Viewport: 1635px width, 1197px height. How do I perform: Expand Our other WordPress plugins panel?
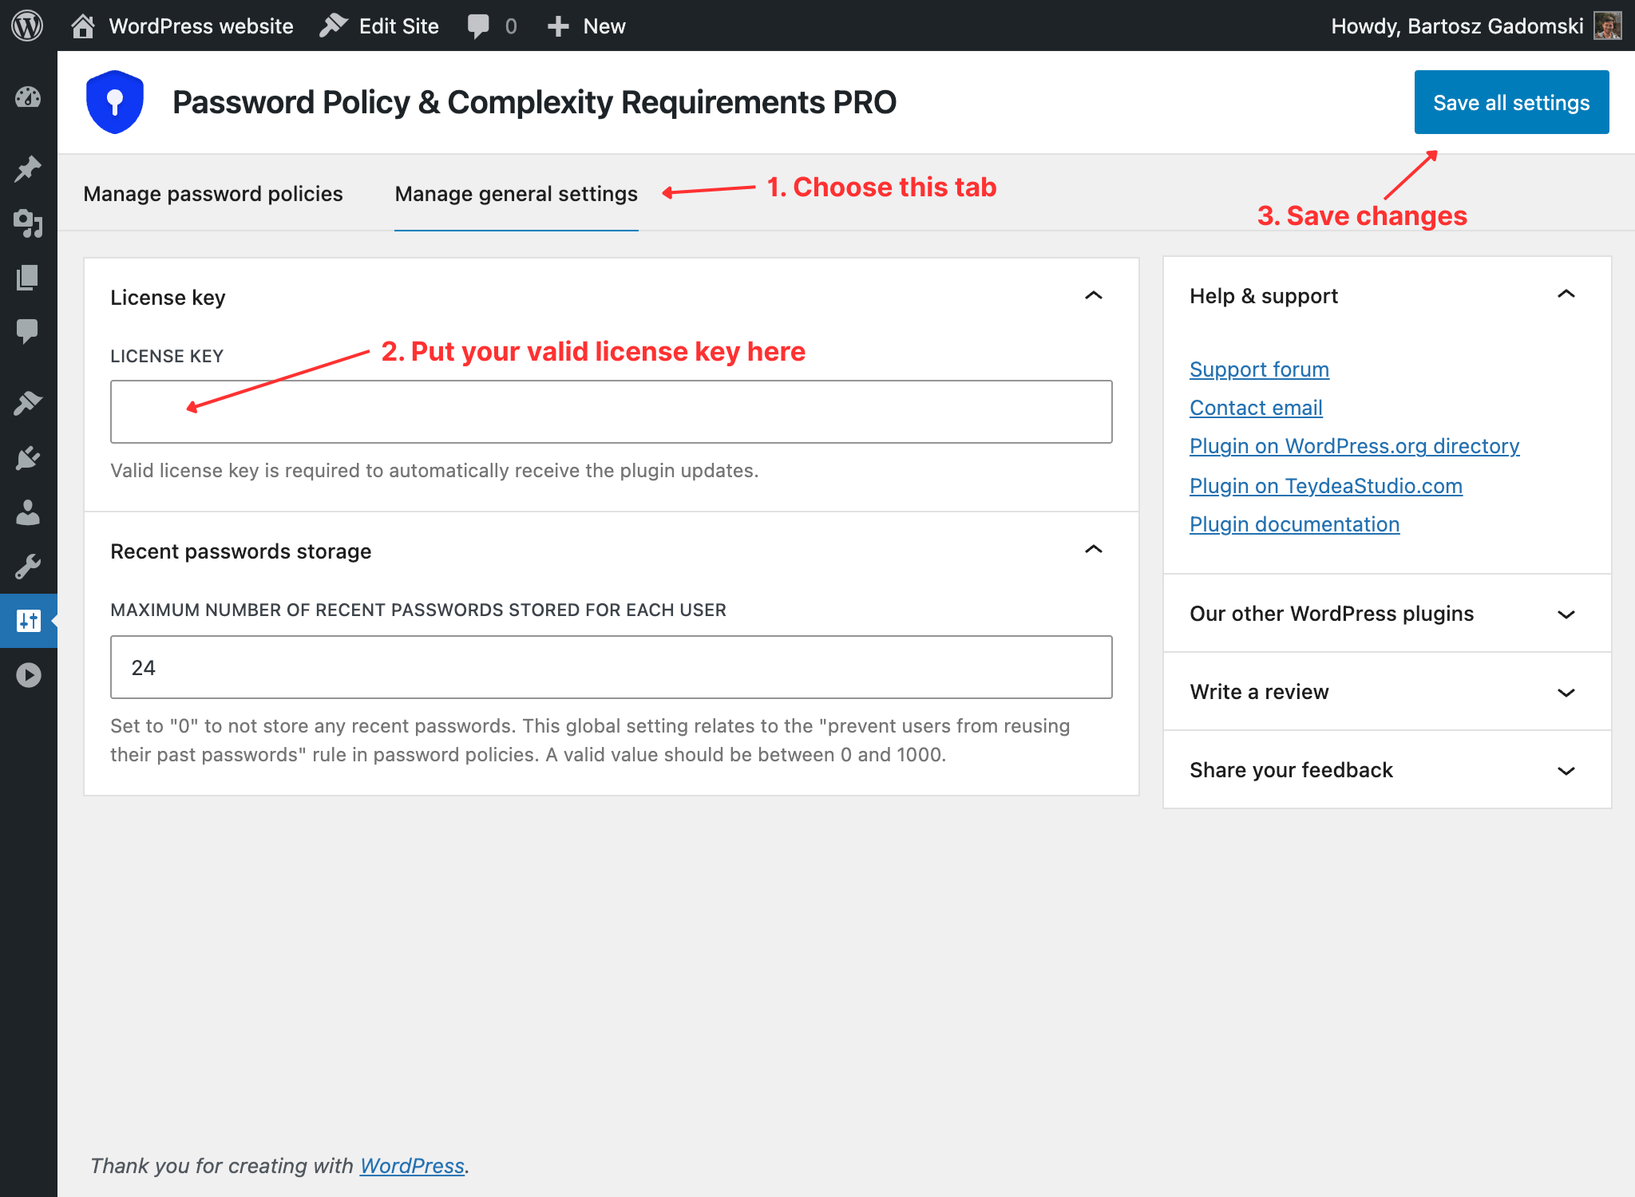point(1387,614)
